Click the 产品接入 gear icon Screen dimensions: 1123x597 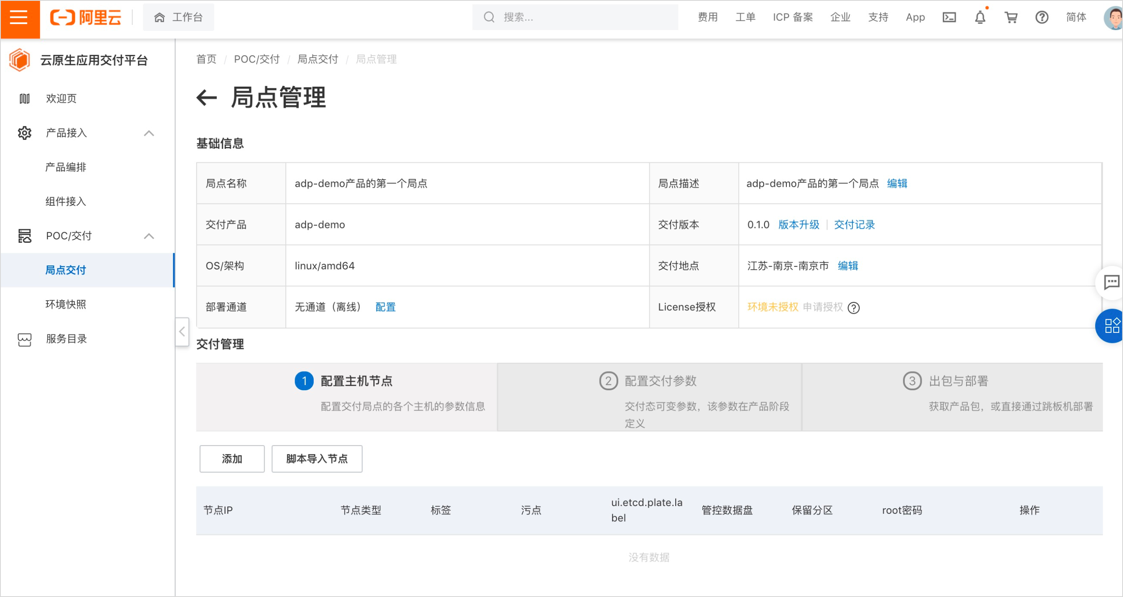pyautogui.click(x=25, y=133)
